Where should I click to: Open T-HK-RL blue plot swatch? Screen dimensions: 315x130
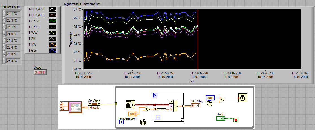pos(53,27)
